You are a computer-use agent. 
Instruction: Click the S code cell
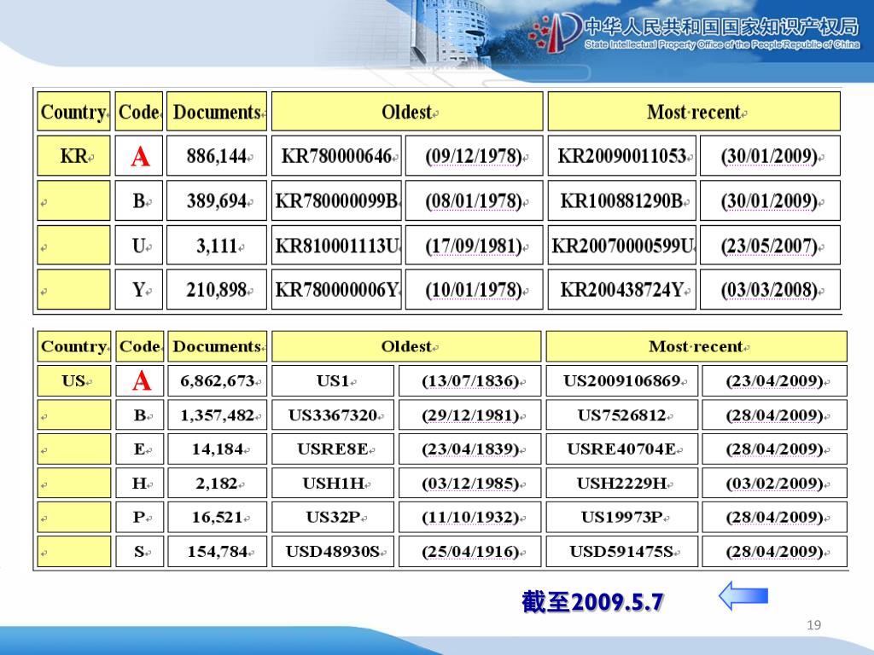pyautogui.click(x=139, y=552)
